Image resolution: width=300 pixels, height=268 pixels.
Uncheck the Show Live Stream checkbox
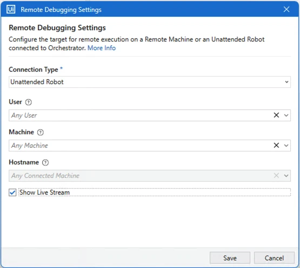point(12,193)
